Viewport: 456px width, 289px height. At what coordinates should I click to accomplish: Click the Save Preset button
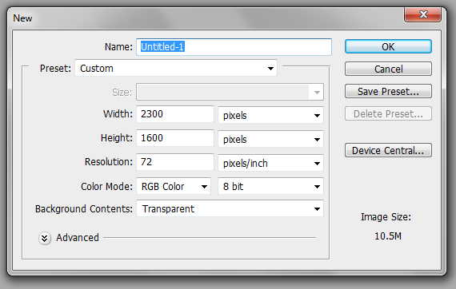pyautogui.click(x=388, y=91)
